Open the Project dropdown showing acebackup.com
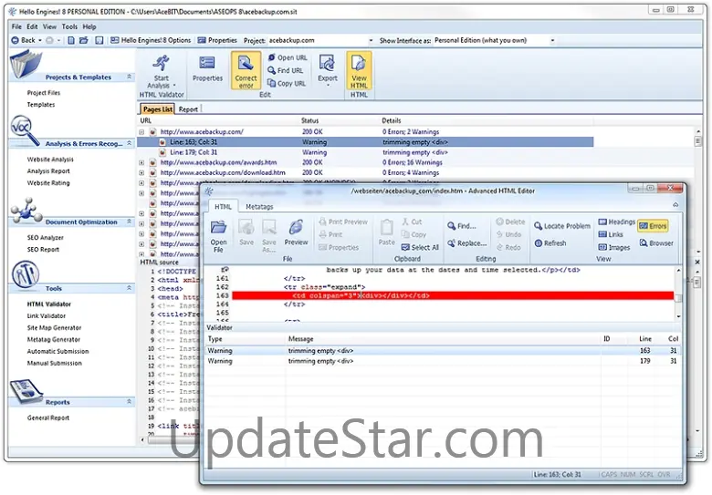This screenshot has width=712, height=495. coord(371,40)
